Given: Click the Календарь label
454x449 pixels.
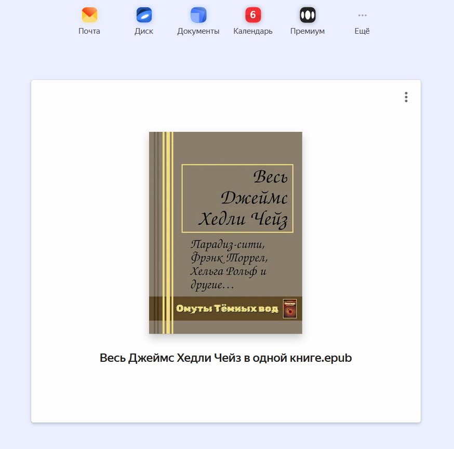Looking at the screenshot, I should tap(253, 31).
